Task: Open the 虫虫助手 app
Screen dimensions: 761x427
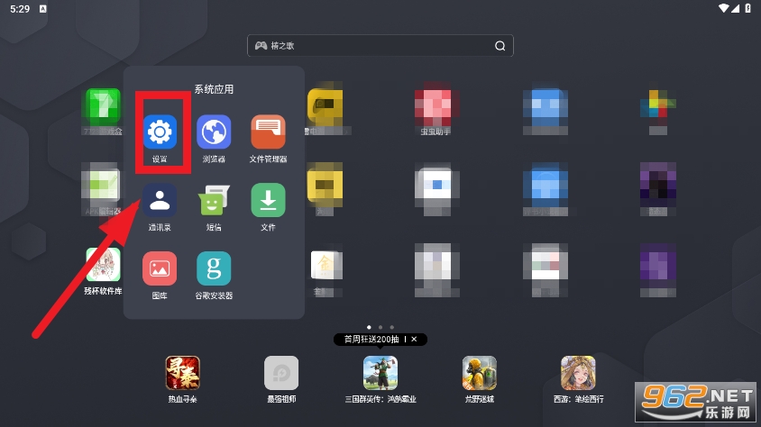Action: pos(436,105)
